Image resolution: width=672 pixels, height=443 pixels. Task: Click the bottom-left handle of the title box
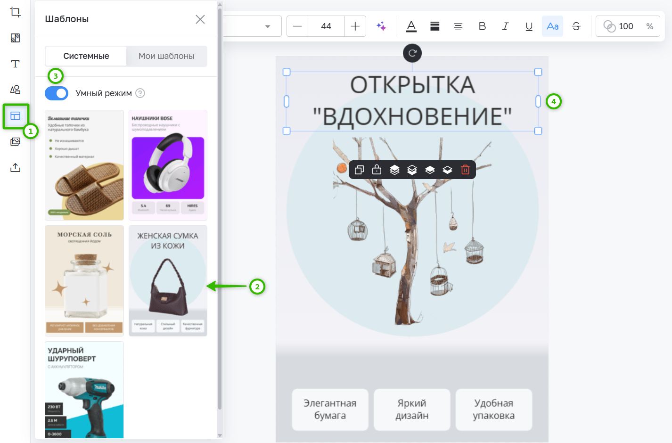(x=287, y=131)
